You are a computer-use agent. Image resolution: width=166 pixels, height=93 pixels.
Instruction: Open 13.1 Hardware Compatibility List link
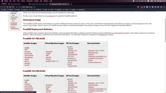click(97, 56)
